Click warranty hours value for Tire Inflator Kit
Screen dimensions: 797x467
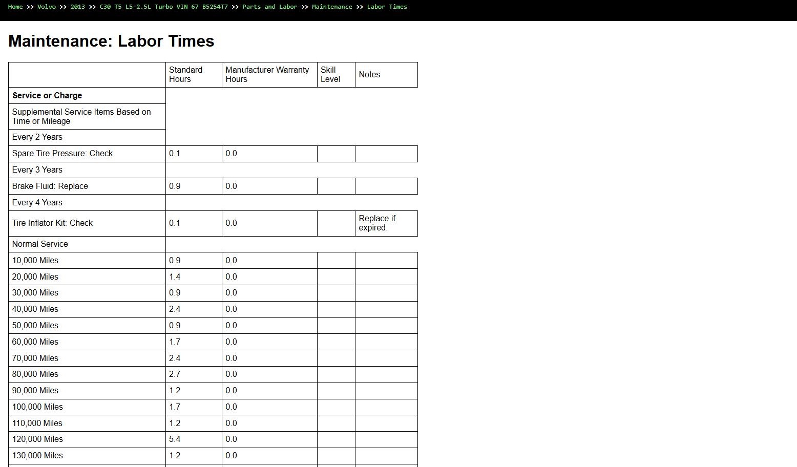(269, 223)
